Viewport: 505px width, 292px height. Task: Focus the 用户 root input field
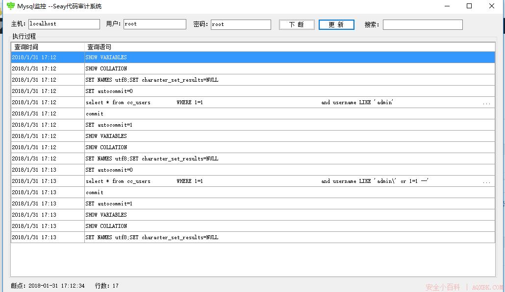[x=154, y=24]
